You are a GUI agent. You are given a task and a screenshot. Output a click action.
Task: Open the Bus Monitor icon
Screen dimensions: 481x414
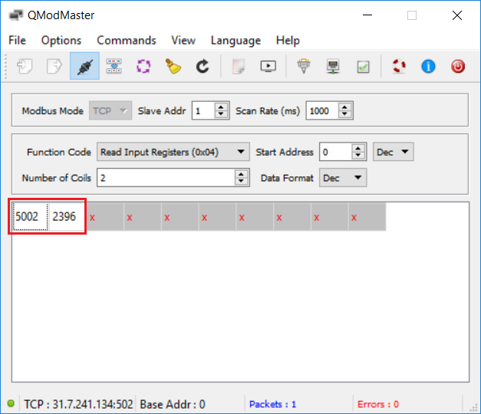(x=268, y=66)
